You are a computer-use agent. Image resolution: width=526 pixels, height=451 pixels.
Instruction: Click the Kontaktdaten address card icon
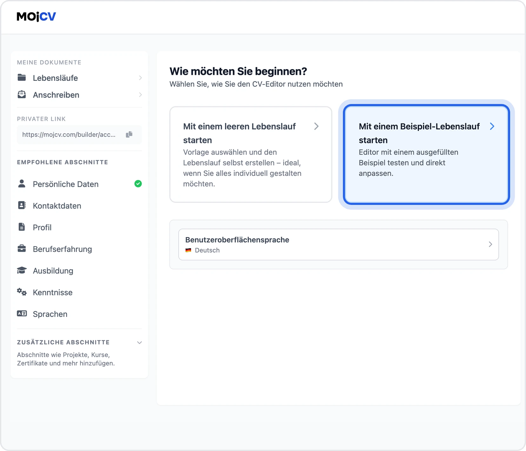(x=22, y=205)
